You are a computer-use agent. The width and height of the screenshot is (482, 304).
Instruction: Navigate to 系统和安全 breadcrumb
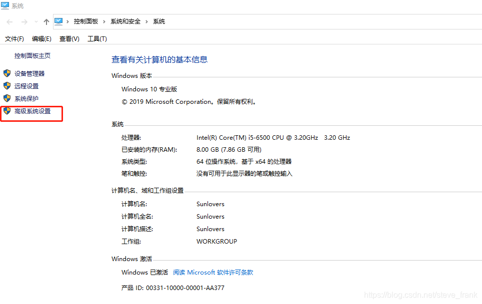point(125,21)
